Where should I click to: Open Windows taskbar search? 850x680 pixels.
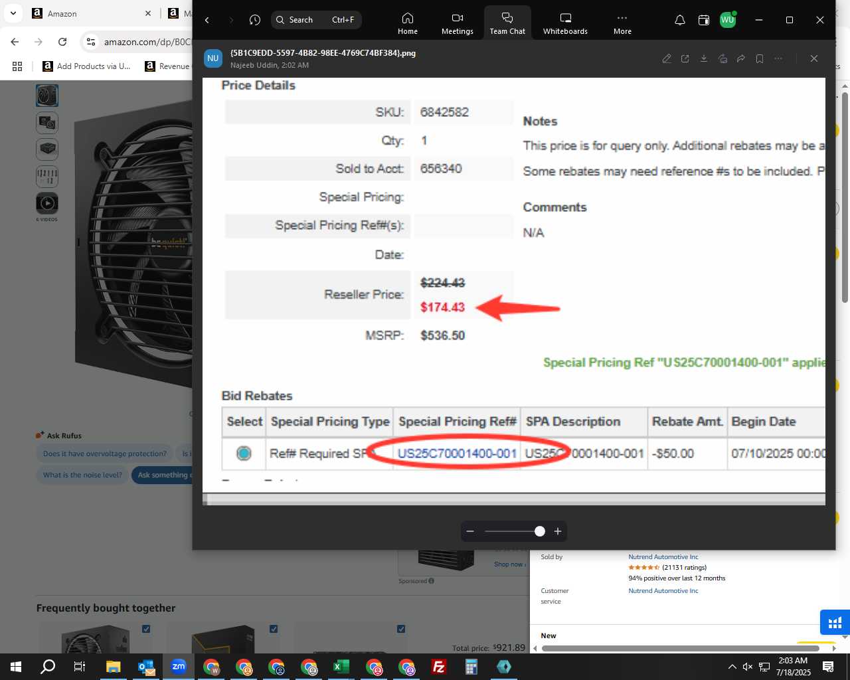point(48,667)
